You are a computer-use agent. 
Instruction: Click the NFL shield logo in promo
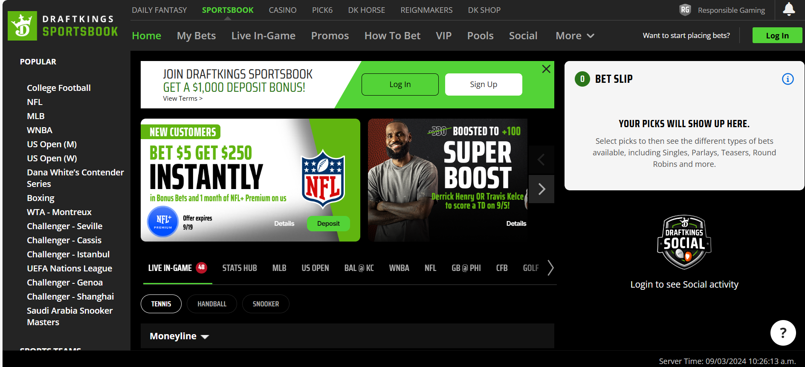click(x=323, y=178)
